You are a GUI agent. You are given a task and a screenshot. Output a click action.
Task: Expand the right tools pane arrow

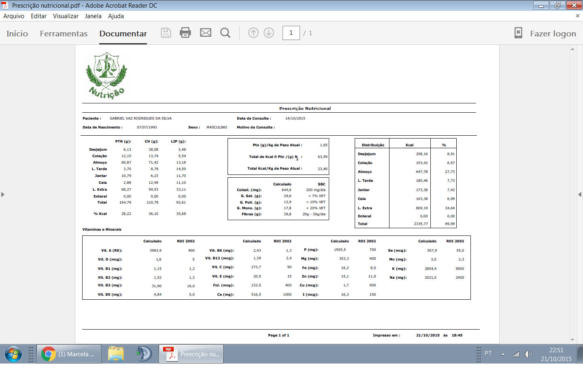(x=580, y=194)
